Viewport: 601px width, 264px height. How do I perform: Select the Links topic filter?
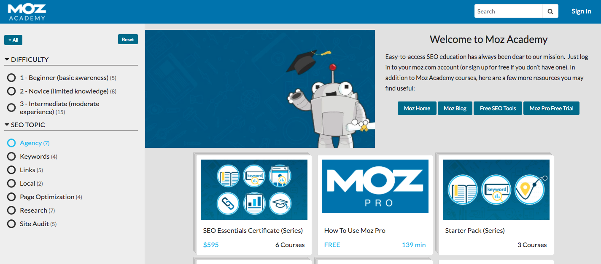click(x=11, y=170)
